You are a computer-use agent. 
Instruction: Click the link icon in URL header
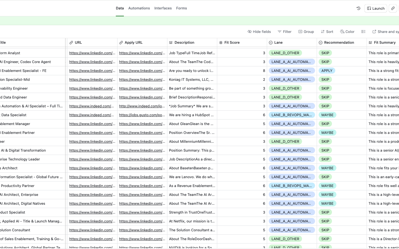click(x=71, y=43)
